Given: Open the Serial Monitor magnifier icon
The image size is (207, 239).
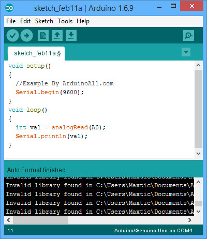Looking at the screenshot, I should point(188,36).
